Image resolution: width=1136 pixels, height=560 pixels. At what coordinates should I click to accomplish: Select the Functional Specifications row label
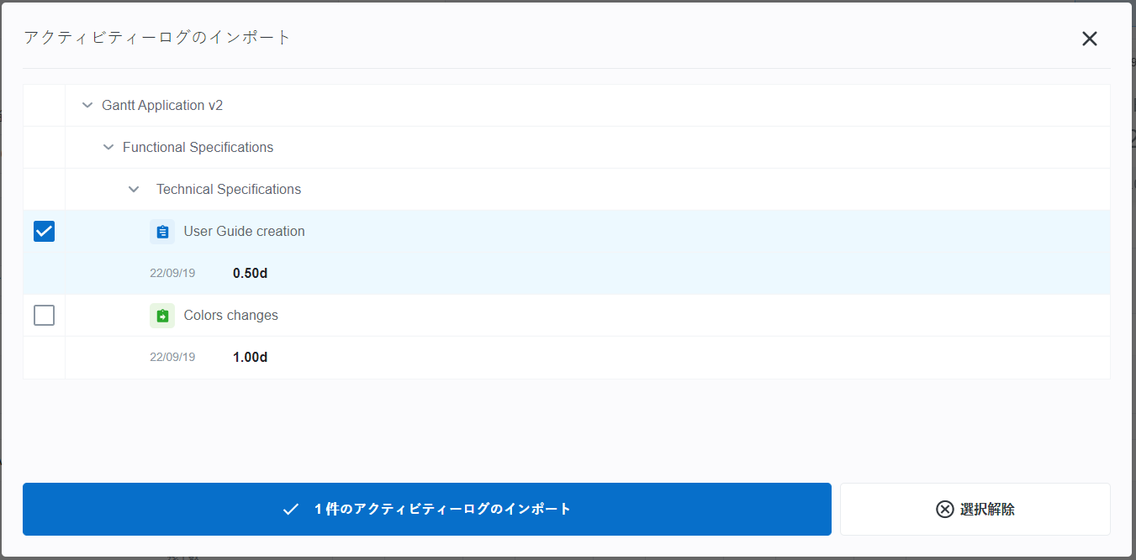tap(198, 148)
